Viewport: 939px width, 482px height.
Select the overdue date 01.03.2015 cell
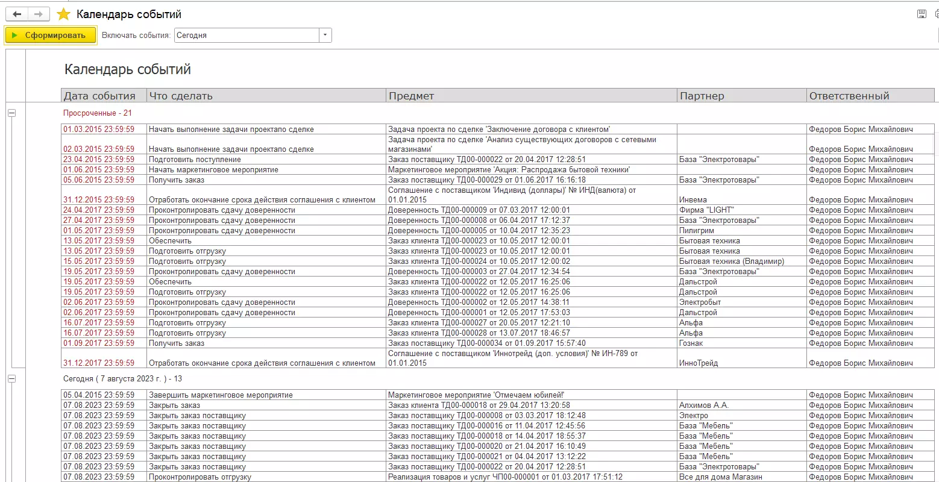pyautogui.click(x=99, y=130)
